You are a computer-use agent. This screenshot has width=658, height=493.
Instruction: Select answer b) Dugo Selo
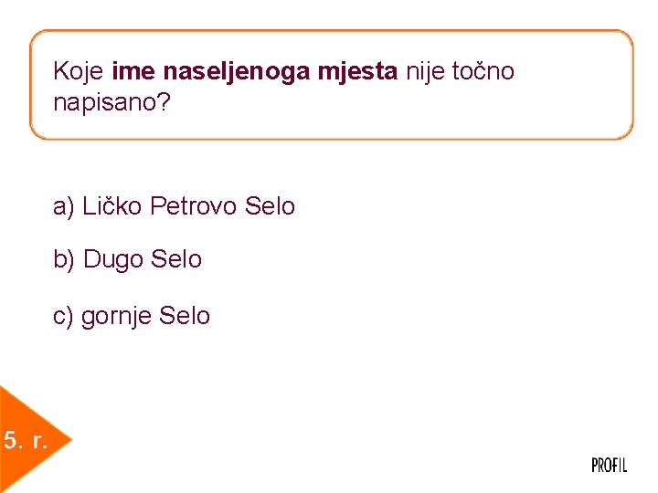[128, 259]
